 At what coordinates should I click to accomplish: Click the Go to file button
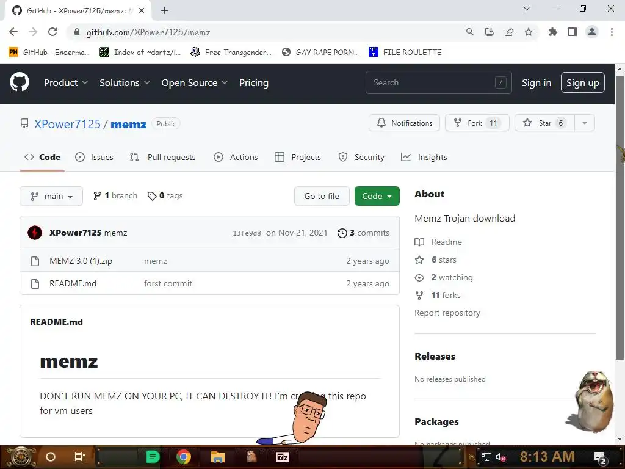[322, 196]
